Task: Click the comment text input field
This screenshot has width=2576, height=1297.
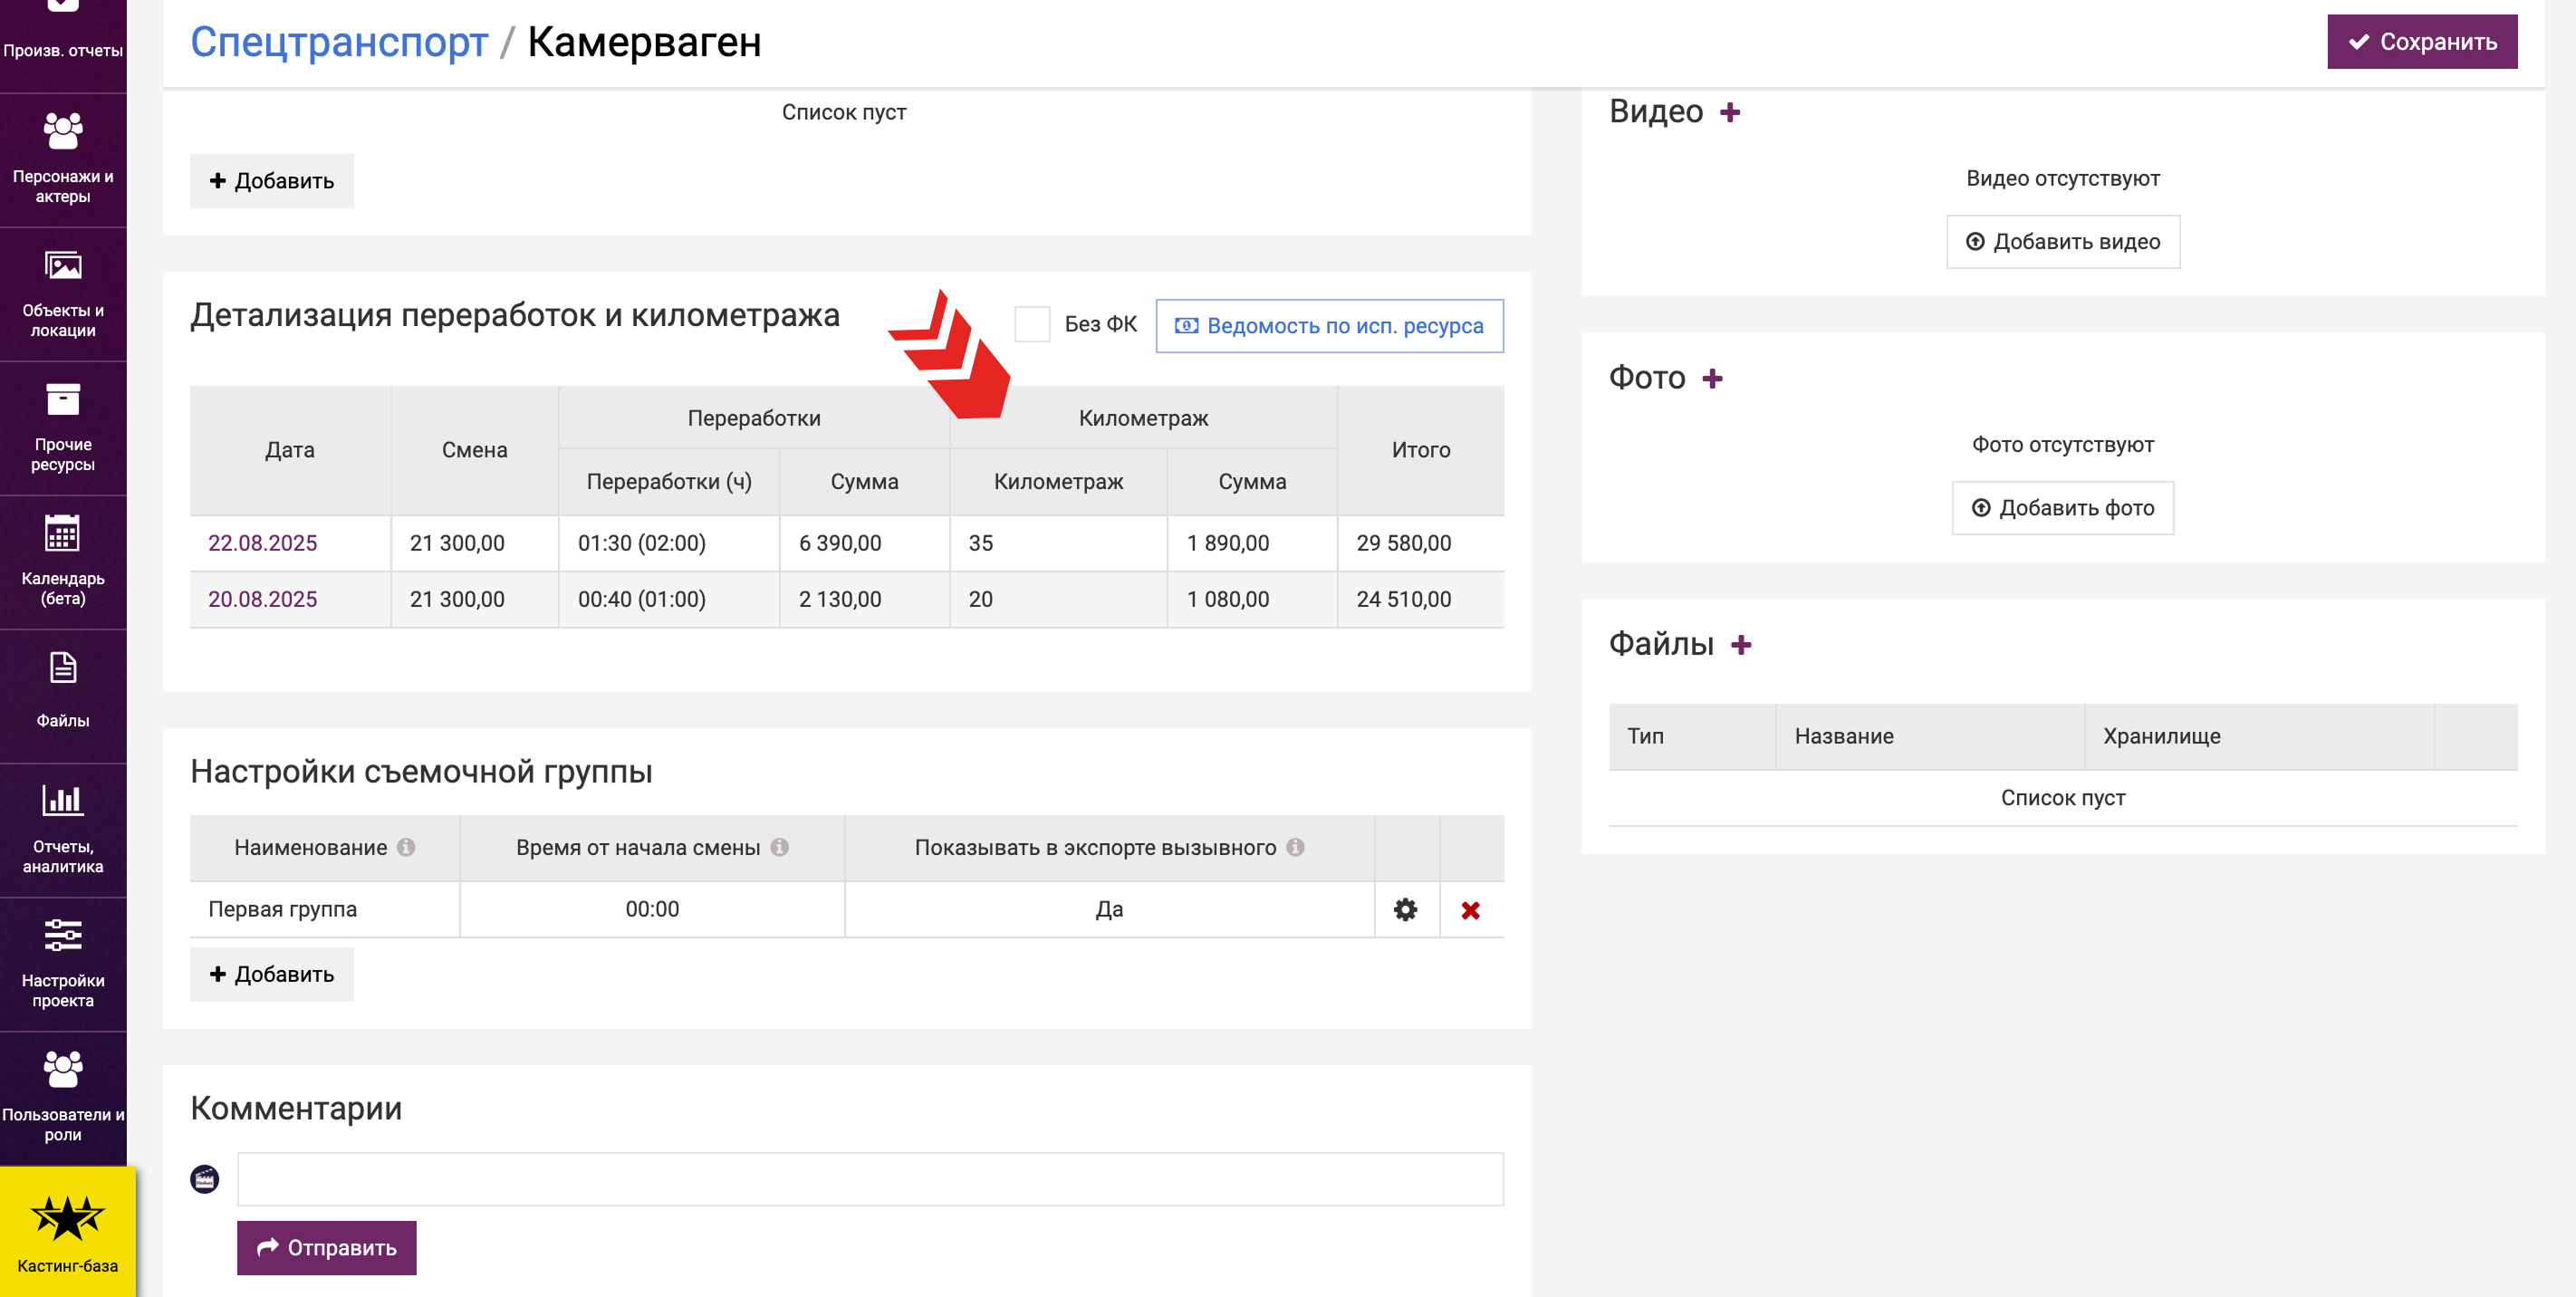Action: click(870, 1179)
